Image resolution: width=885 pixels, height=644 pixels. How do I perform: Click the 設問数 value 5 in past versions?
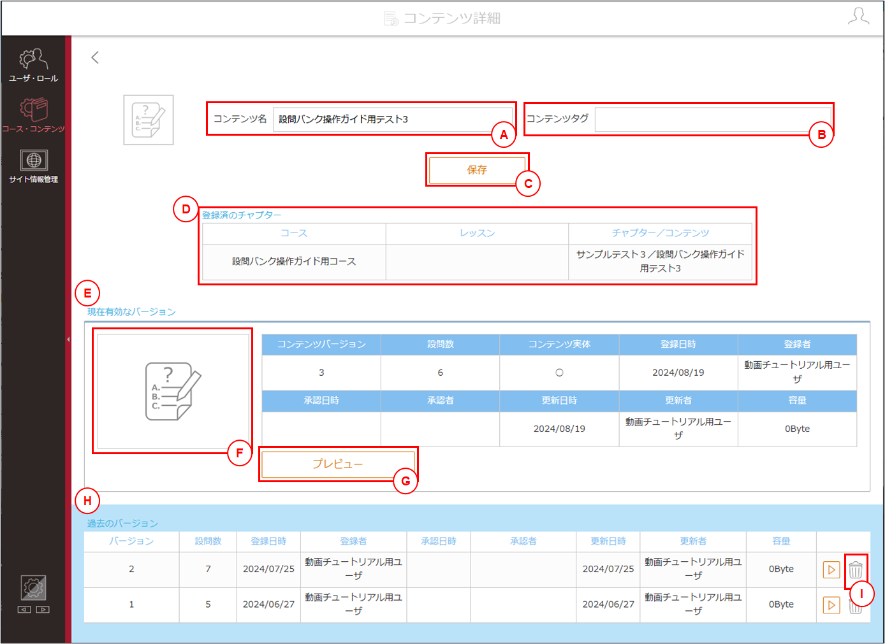[208, 605]
